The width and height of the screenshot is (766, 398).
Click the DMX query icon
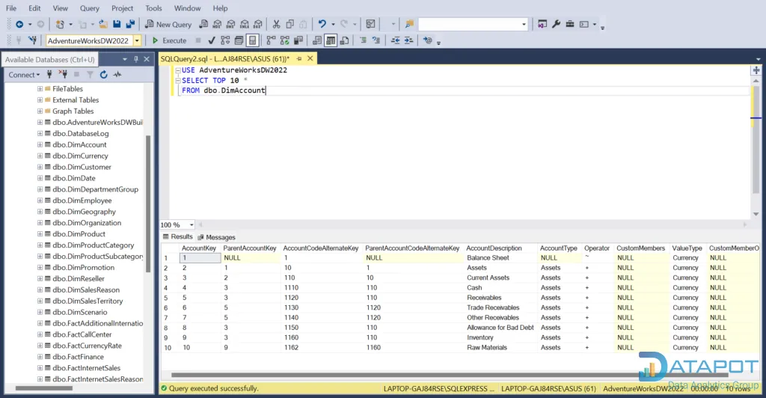tap(230, 24)
